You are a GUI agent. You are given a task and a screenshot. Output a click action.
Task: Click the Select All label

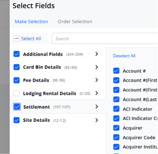pos(31,39)
